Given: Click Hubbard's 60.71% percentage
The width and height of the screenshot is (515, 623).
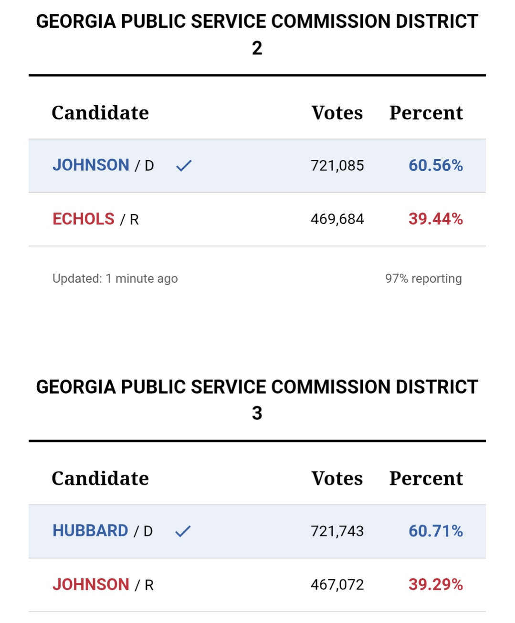Looking at the screenshot, I should (x=435, y=531).
